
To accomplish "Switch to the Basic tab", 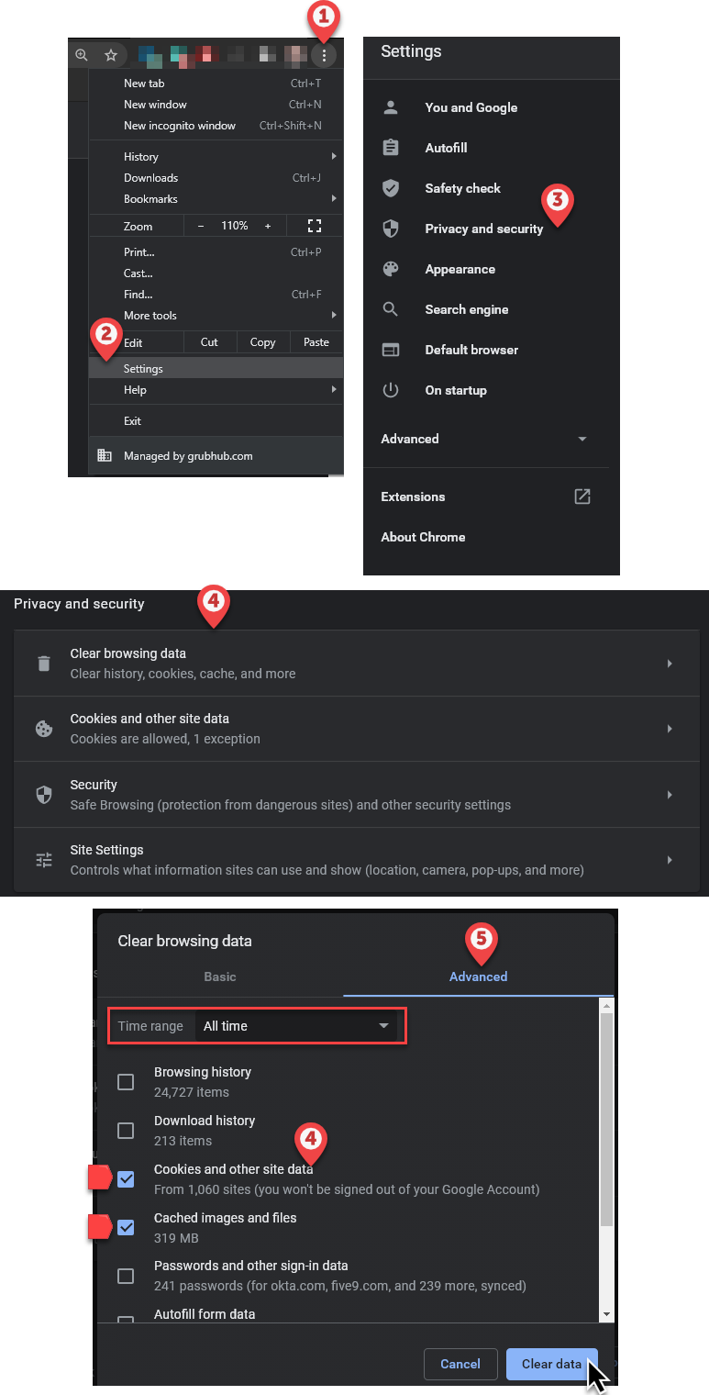I will (x=220, y=976).
